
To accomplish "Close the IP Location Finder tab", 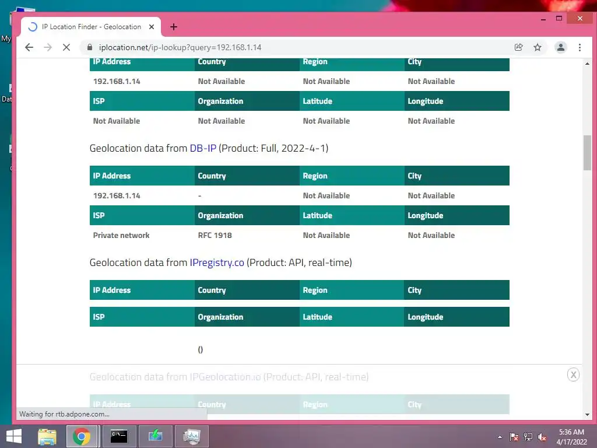I will tap(152, 27).
